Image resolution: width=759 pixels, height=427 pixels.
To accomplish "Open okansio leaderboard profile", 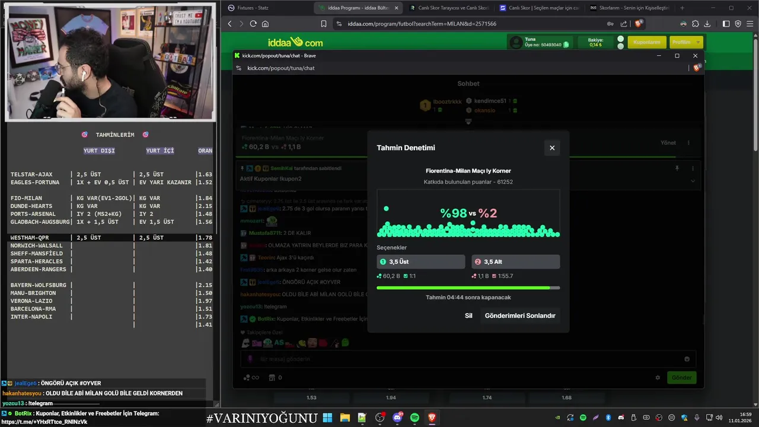I will (x=485, y=110).
